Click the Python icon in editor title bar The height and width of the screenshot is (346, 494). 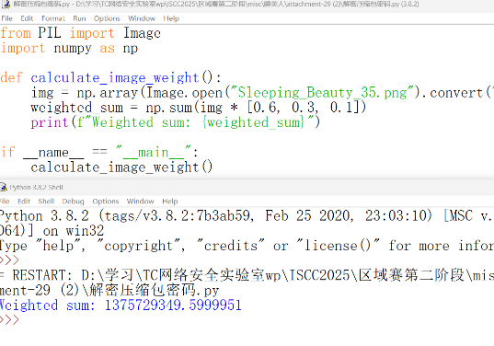pyautogui.click(x=6, y=5)
